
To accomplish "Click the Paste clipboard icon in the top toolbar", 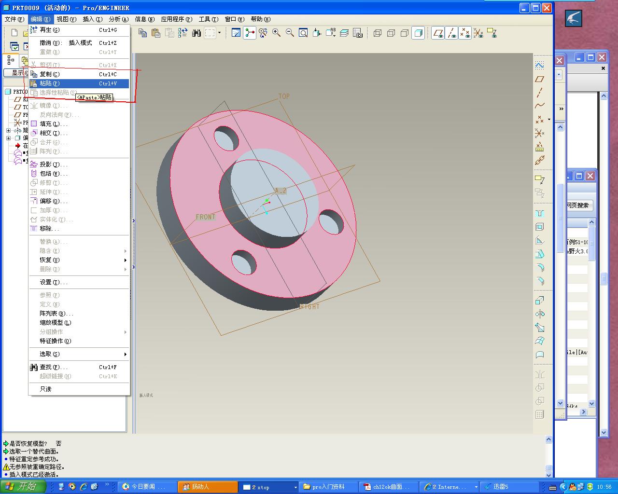I will click(x=155, y=33).
